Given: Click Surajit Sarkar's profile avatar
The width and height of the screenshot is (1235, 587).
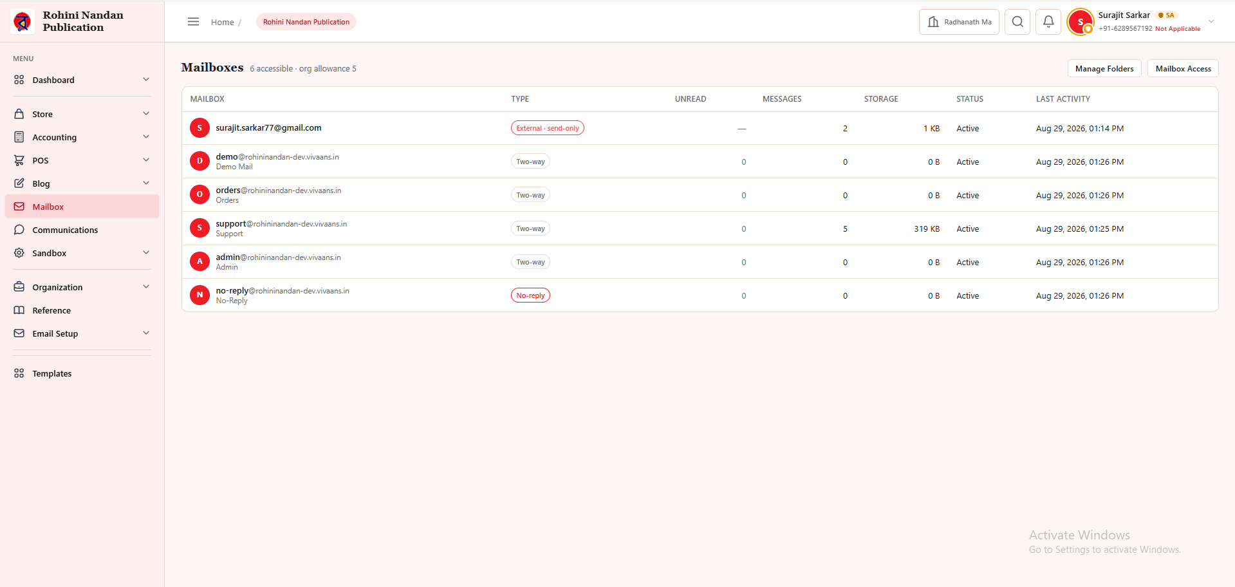Looking at the screenshot, I should (1081, 22).
